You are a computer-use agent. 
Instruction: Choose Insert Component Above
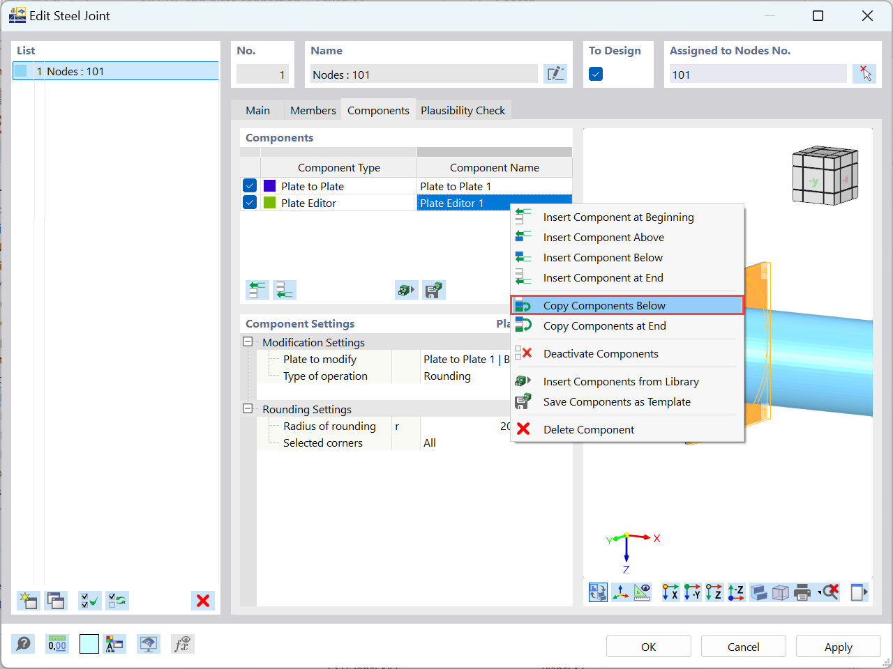click(x=628, y=238)
